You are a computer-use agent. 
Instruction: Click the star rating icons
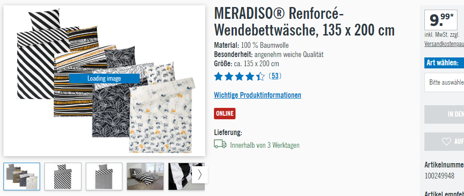click(239, 77)
